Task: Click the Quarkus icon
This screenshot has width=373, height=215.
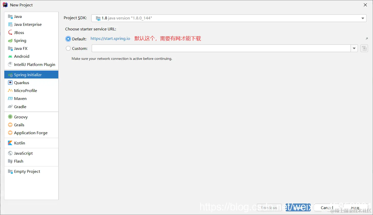Action: coord(10,83)
